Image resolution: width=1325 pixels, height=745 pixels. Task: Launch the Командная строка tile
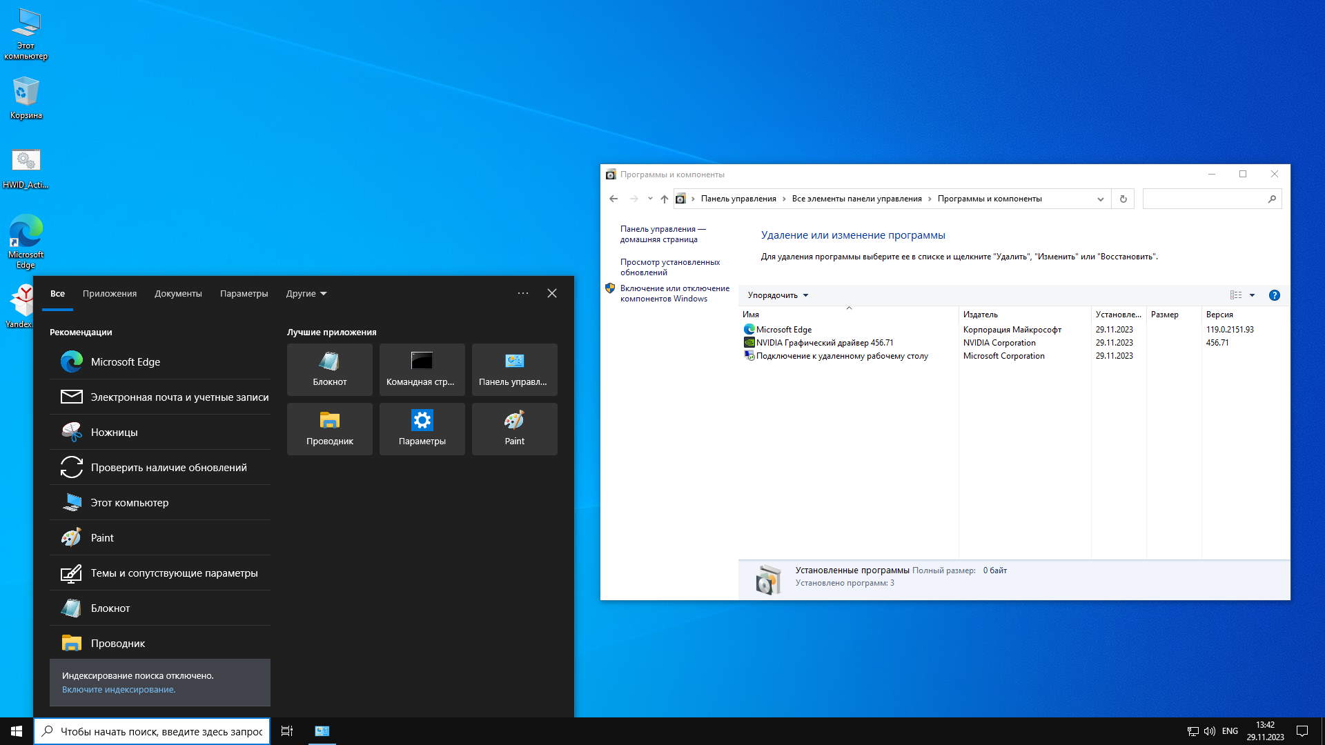pos(421,369)
